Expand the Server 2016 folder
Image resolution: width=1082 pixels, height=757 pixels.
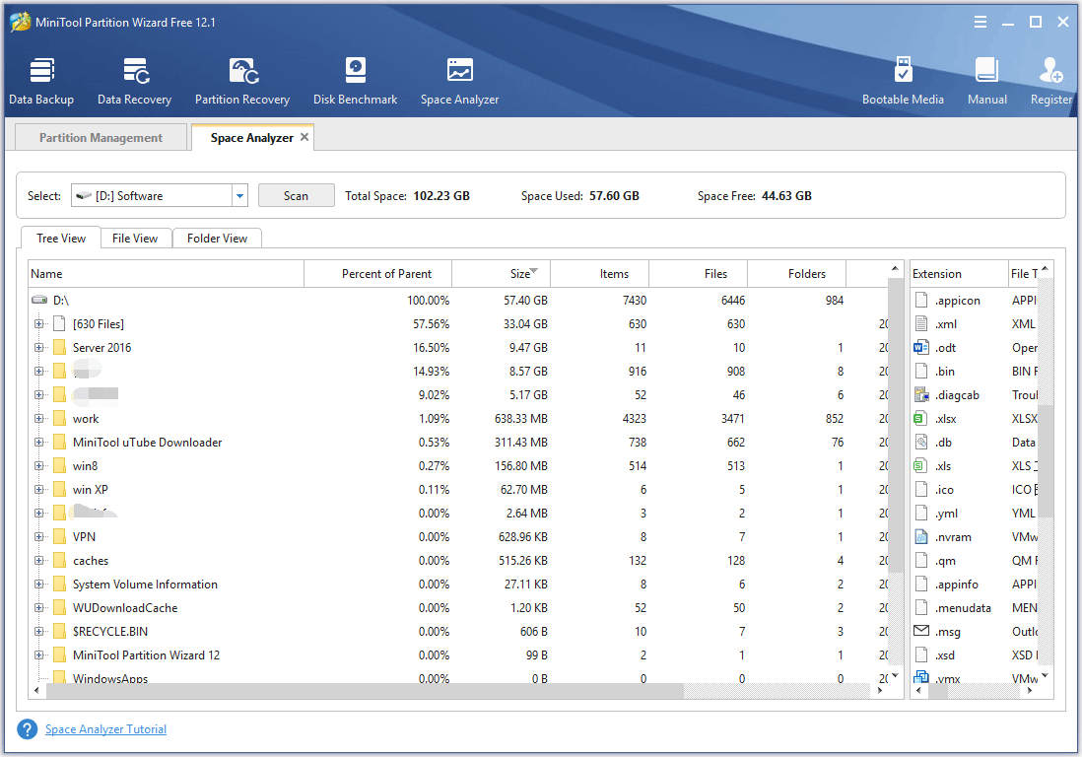pyautogui.click(x=38, y=347)
